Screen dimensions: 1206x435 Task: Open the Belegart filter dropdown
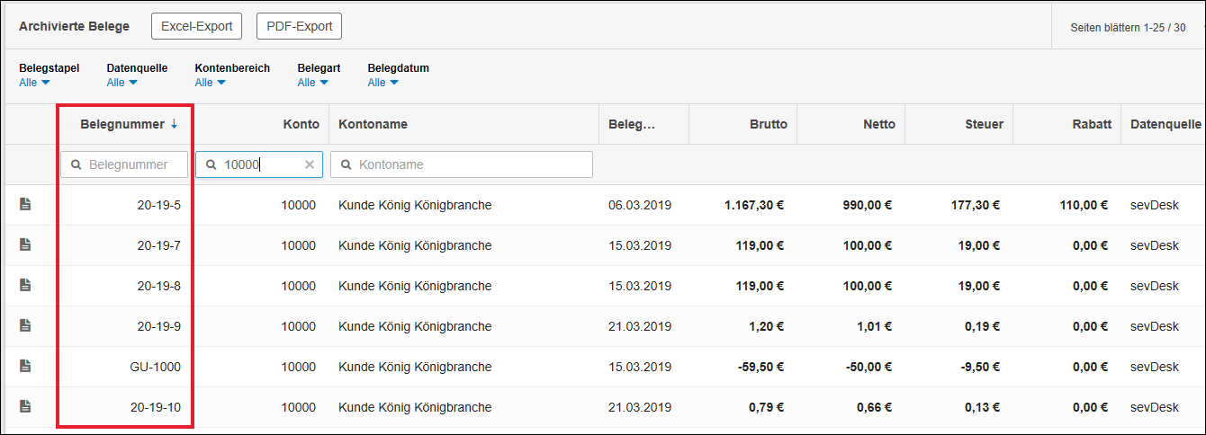coord(312,83)
